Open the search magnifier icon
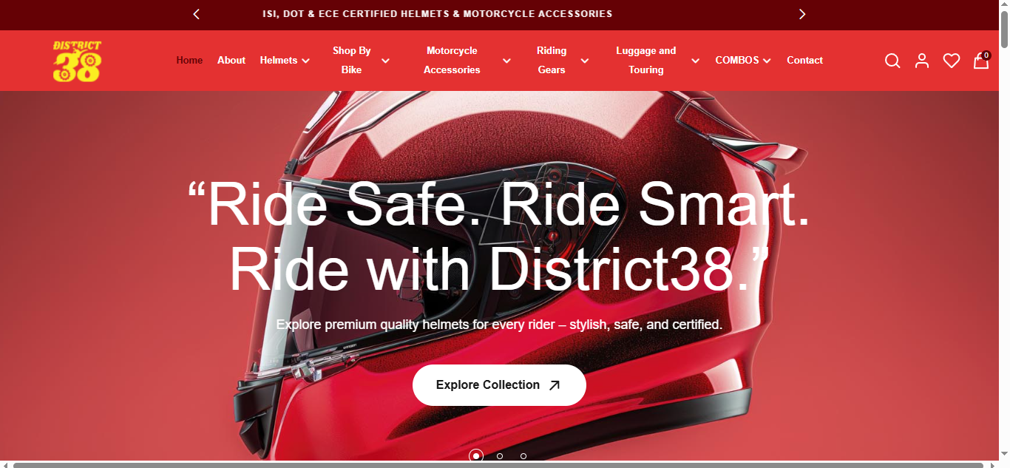 (x=892, y=61)
